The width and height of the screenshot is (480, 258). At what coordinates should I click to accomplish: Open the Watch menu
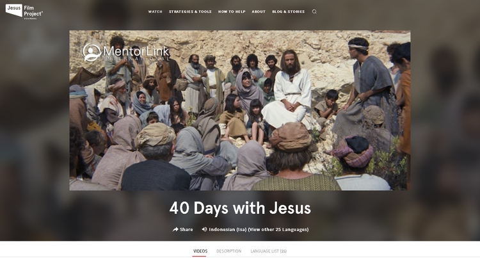(156, 12)
